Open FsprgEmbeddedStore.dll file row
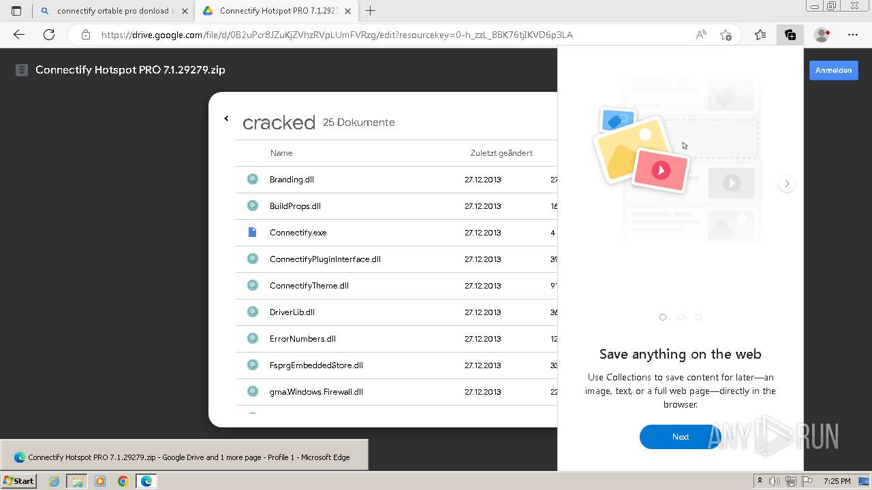The height and width of the screenshot is (490, 872). (x=396, y=365)
